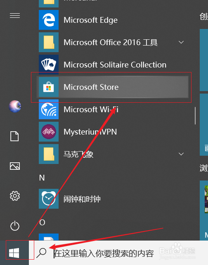Click the MysteriumVPN purple icon
This screenshot has width=208, height=265.
49,132
